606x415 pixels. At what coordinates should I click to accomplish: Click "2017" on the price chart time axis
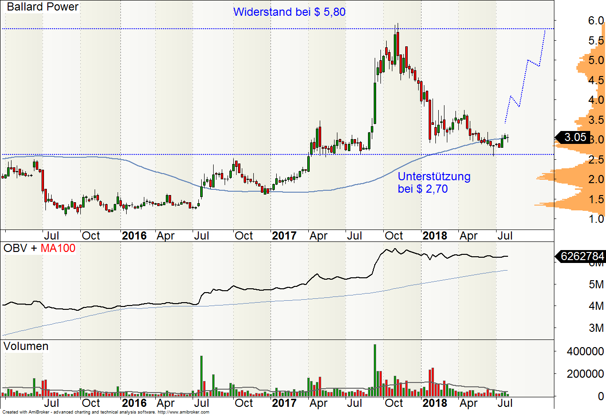pyautogui.click(x=285, y=236)
